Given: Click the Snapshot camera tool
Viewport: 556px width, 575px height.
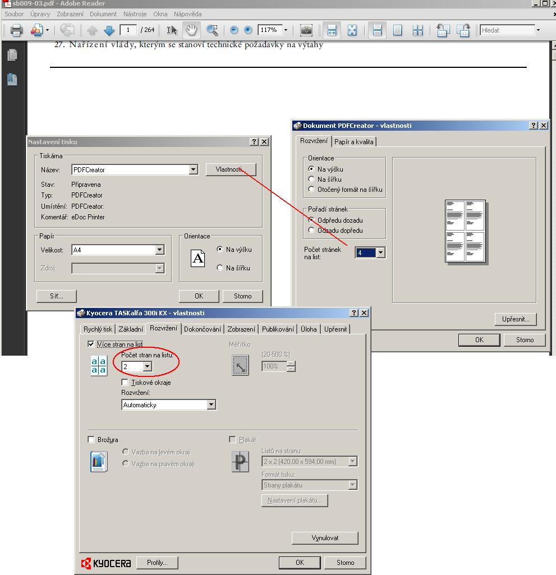Looking at the screenshot, I should [306, 30].
